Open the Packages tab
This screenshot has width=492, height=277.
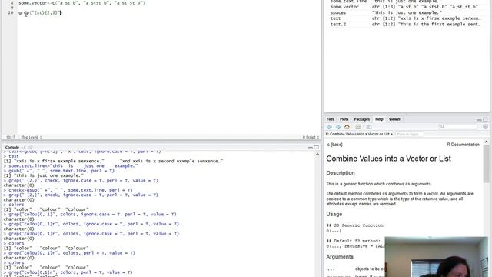click(x=362, y=119)
